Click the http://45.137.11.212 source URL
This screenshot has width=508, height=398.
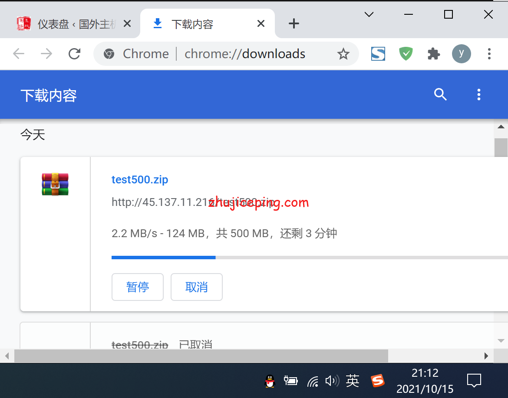(193, 202)
